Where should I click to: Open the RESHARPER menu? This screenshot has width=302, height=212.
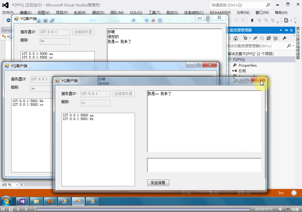[x=220, y=13]
